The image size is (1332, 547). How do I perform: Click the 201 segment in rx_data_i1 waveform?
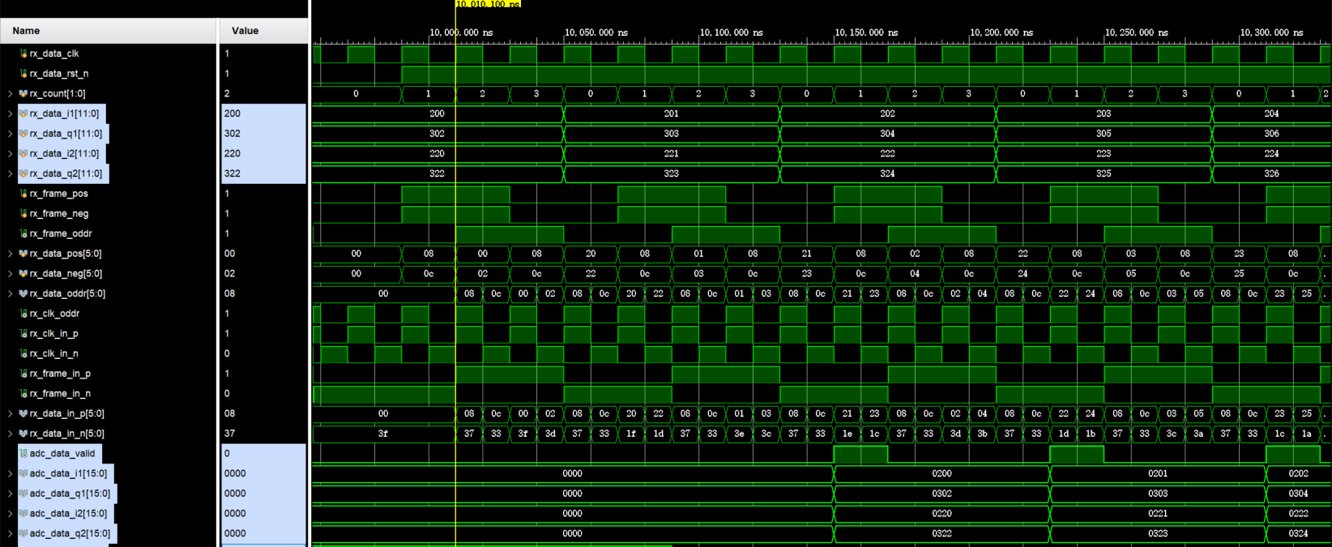click(672, 113)
